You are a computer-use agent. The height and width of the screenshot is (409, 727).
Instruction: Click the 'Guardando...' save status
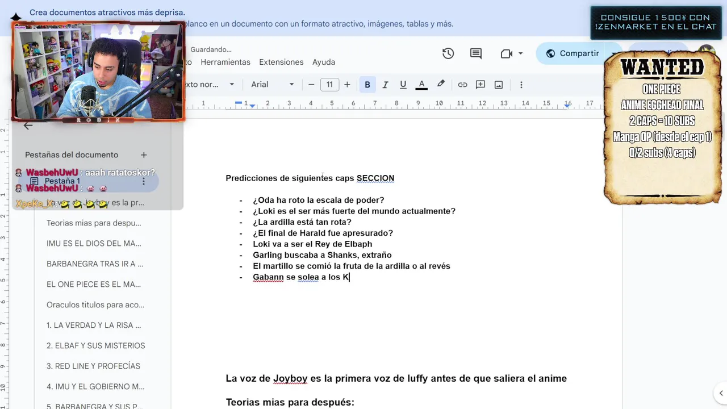point(211,49)
